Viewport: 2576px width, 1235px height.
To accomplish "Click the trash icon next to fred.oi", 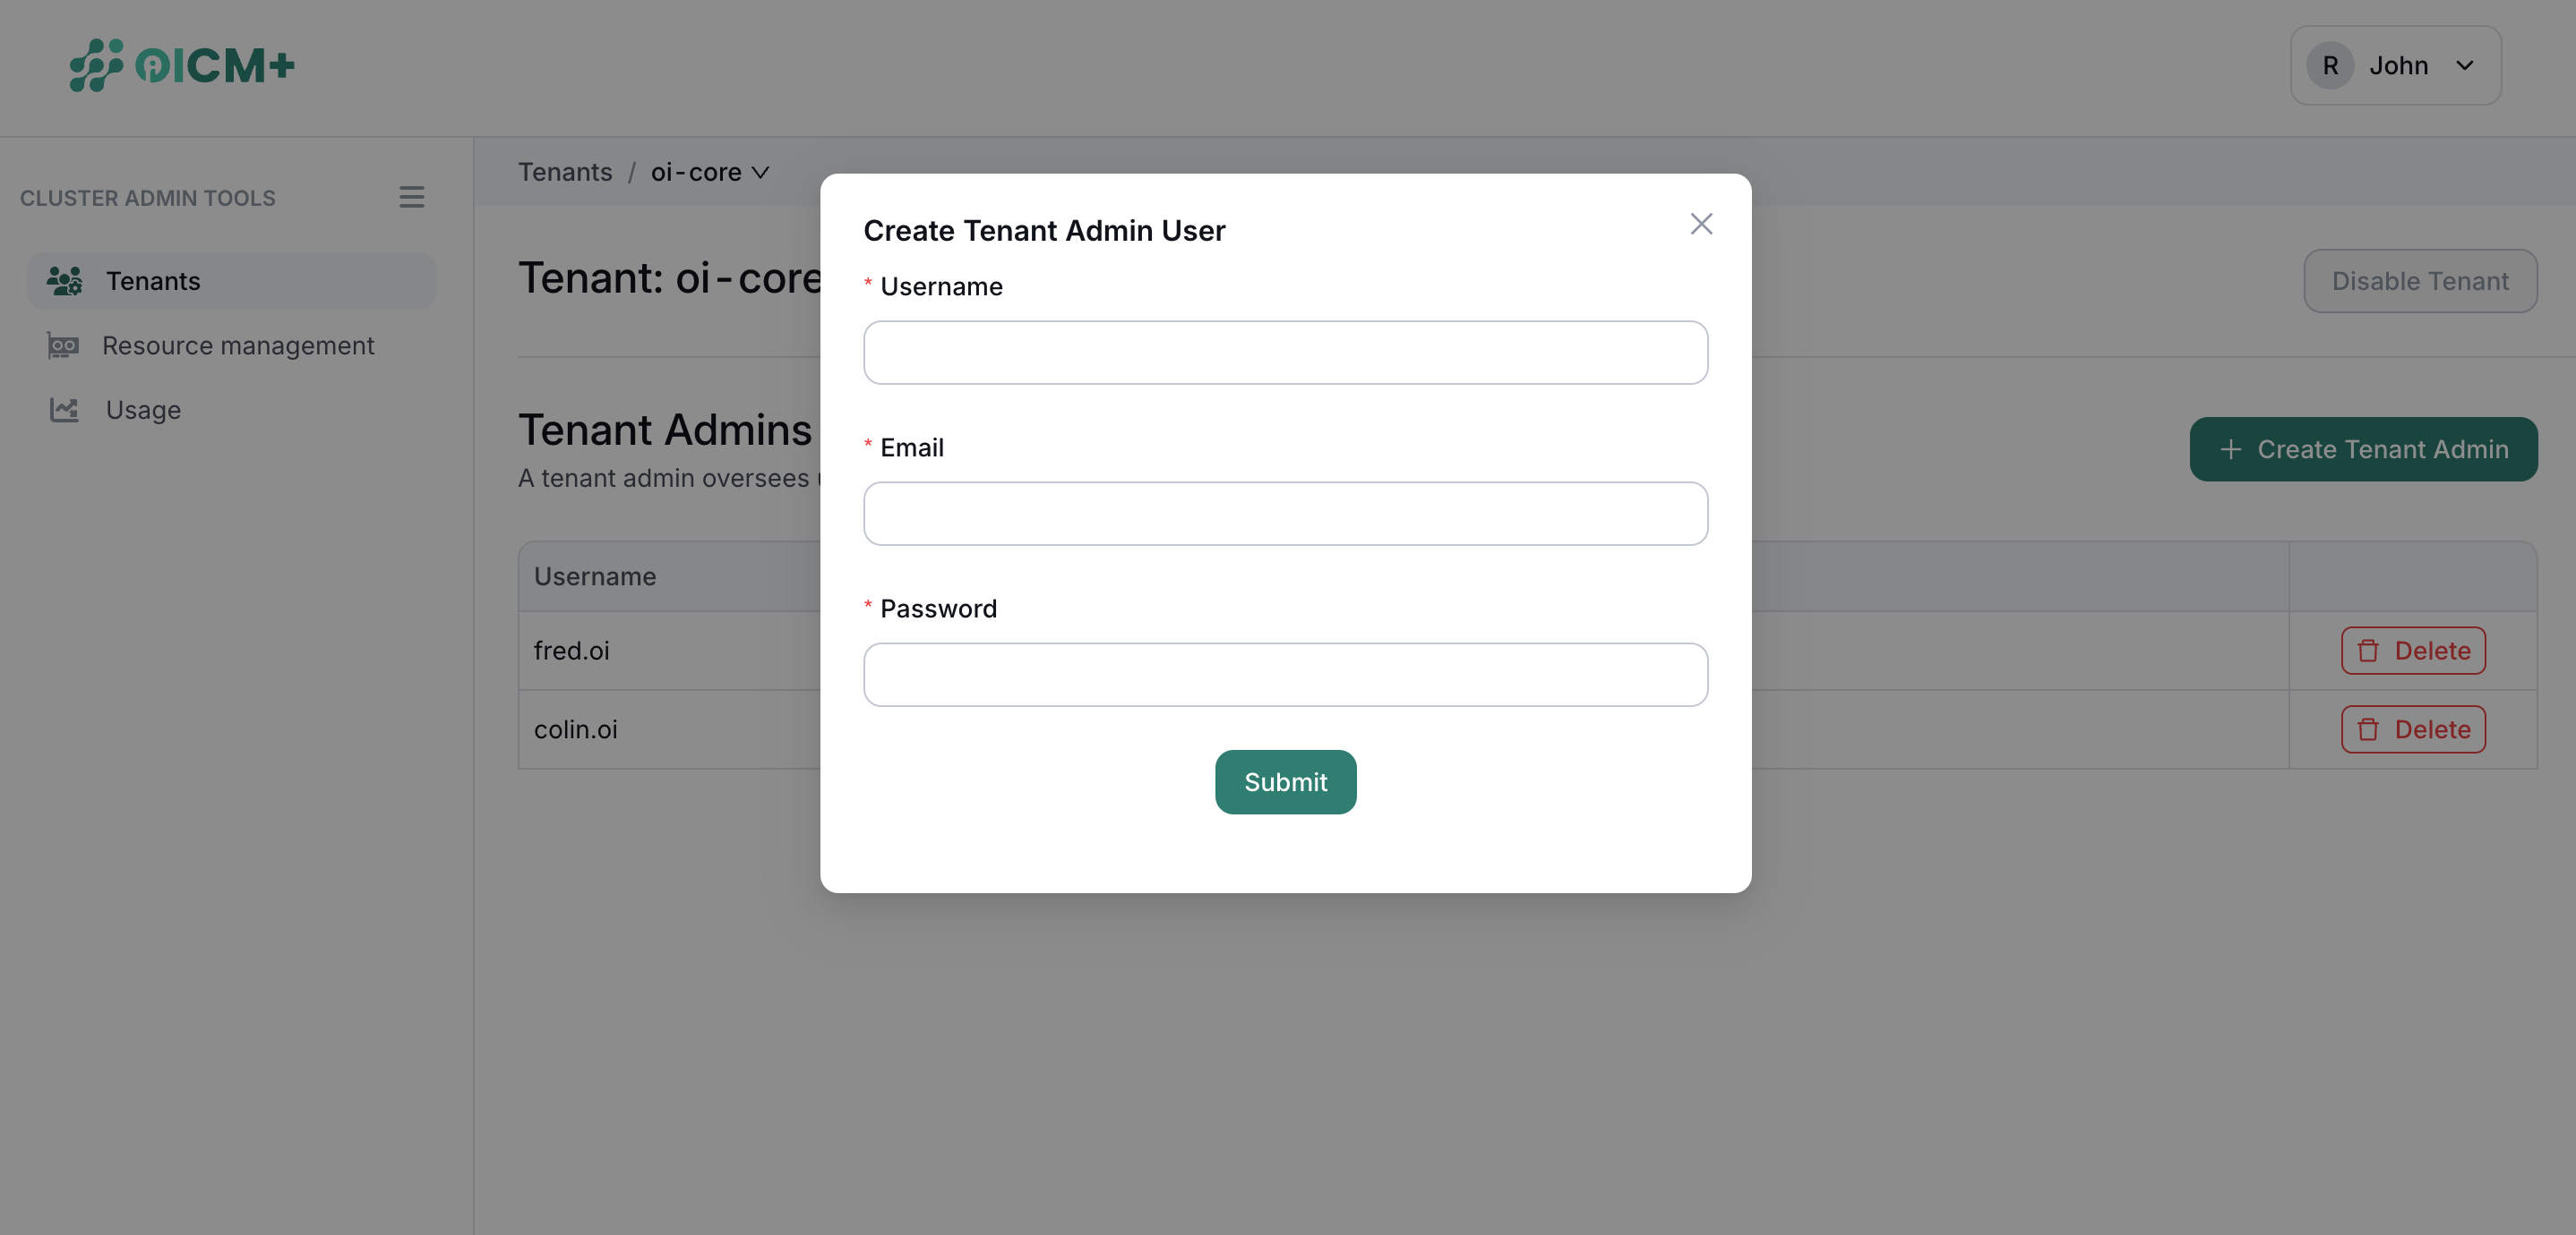I will point(2369,651).
